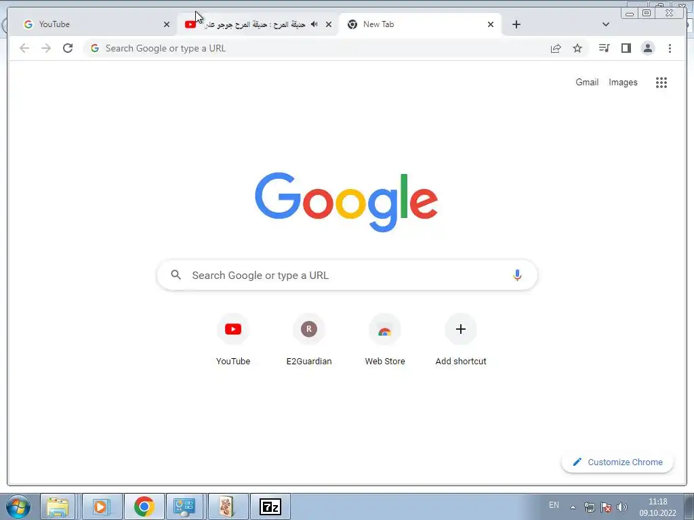Go forward to the next page
The image size is (694, 520).
pos(46,48)
